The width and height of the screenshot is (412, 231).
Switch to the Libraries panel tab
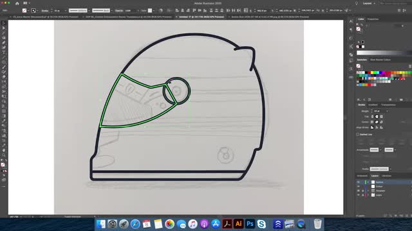(386, 176)
